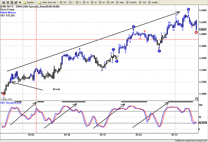Click the 05/31 date label on time axis
Image resolution: width=208 pixels, height=142 pixels.
click(174, 135)
